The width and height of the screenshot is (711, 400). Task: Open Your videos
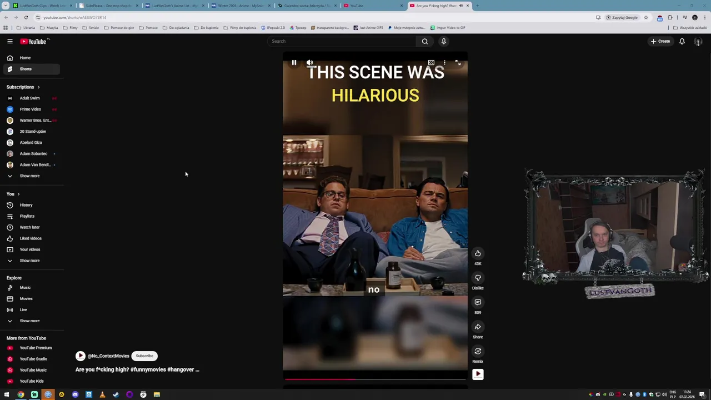(x=31, y=249)
